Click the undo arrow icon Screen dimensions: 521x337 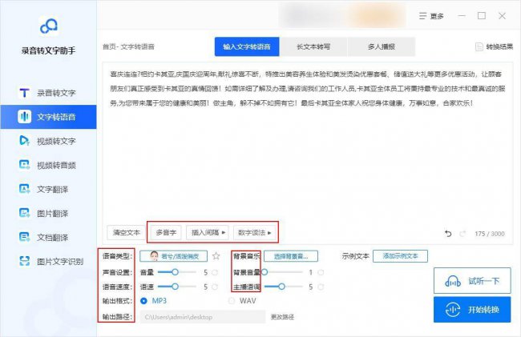448,234
